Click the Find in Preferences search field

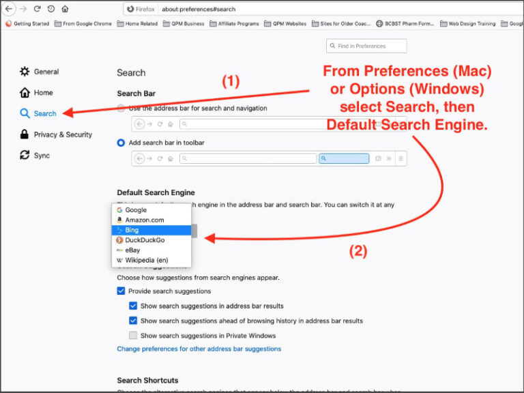366,46
